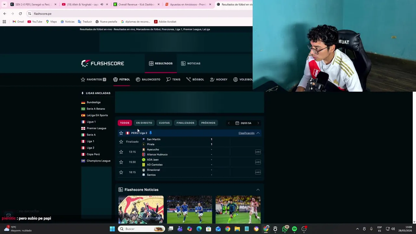Open Traducir bookmark
The width and height of the screenshot is (416, 234).
click(x=85, y=22)
